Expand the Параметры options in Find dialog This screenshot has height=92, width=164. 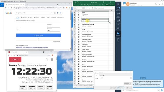127,84
